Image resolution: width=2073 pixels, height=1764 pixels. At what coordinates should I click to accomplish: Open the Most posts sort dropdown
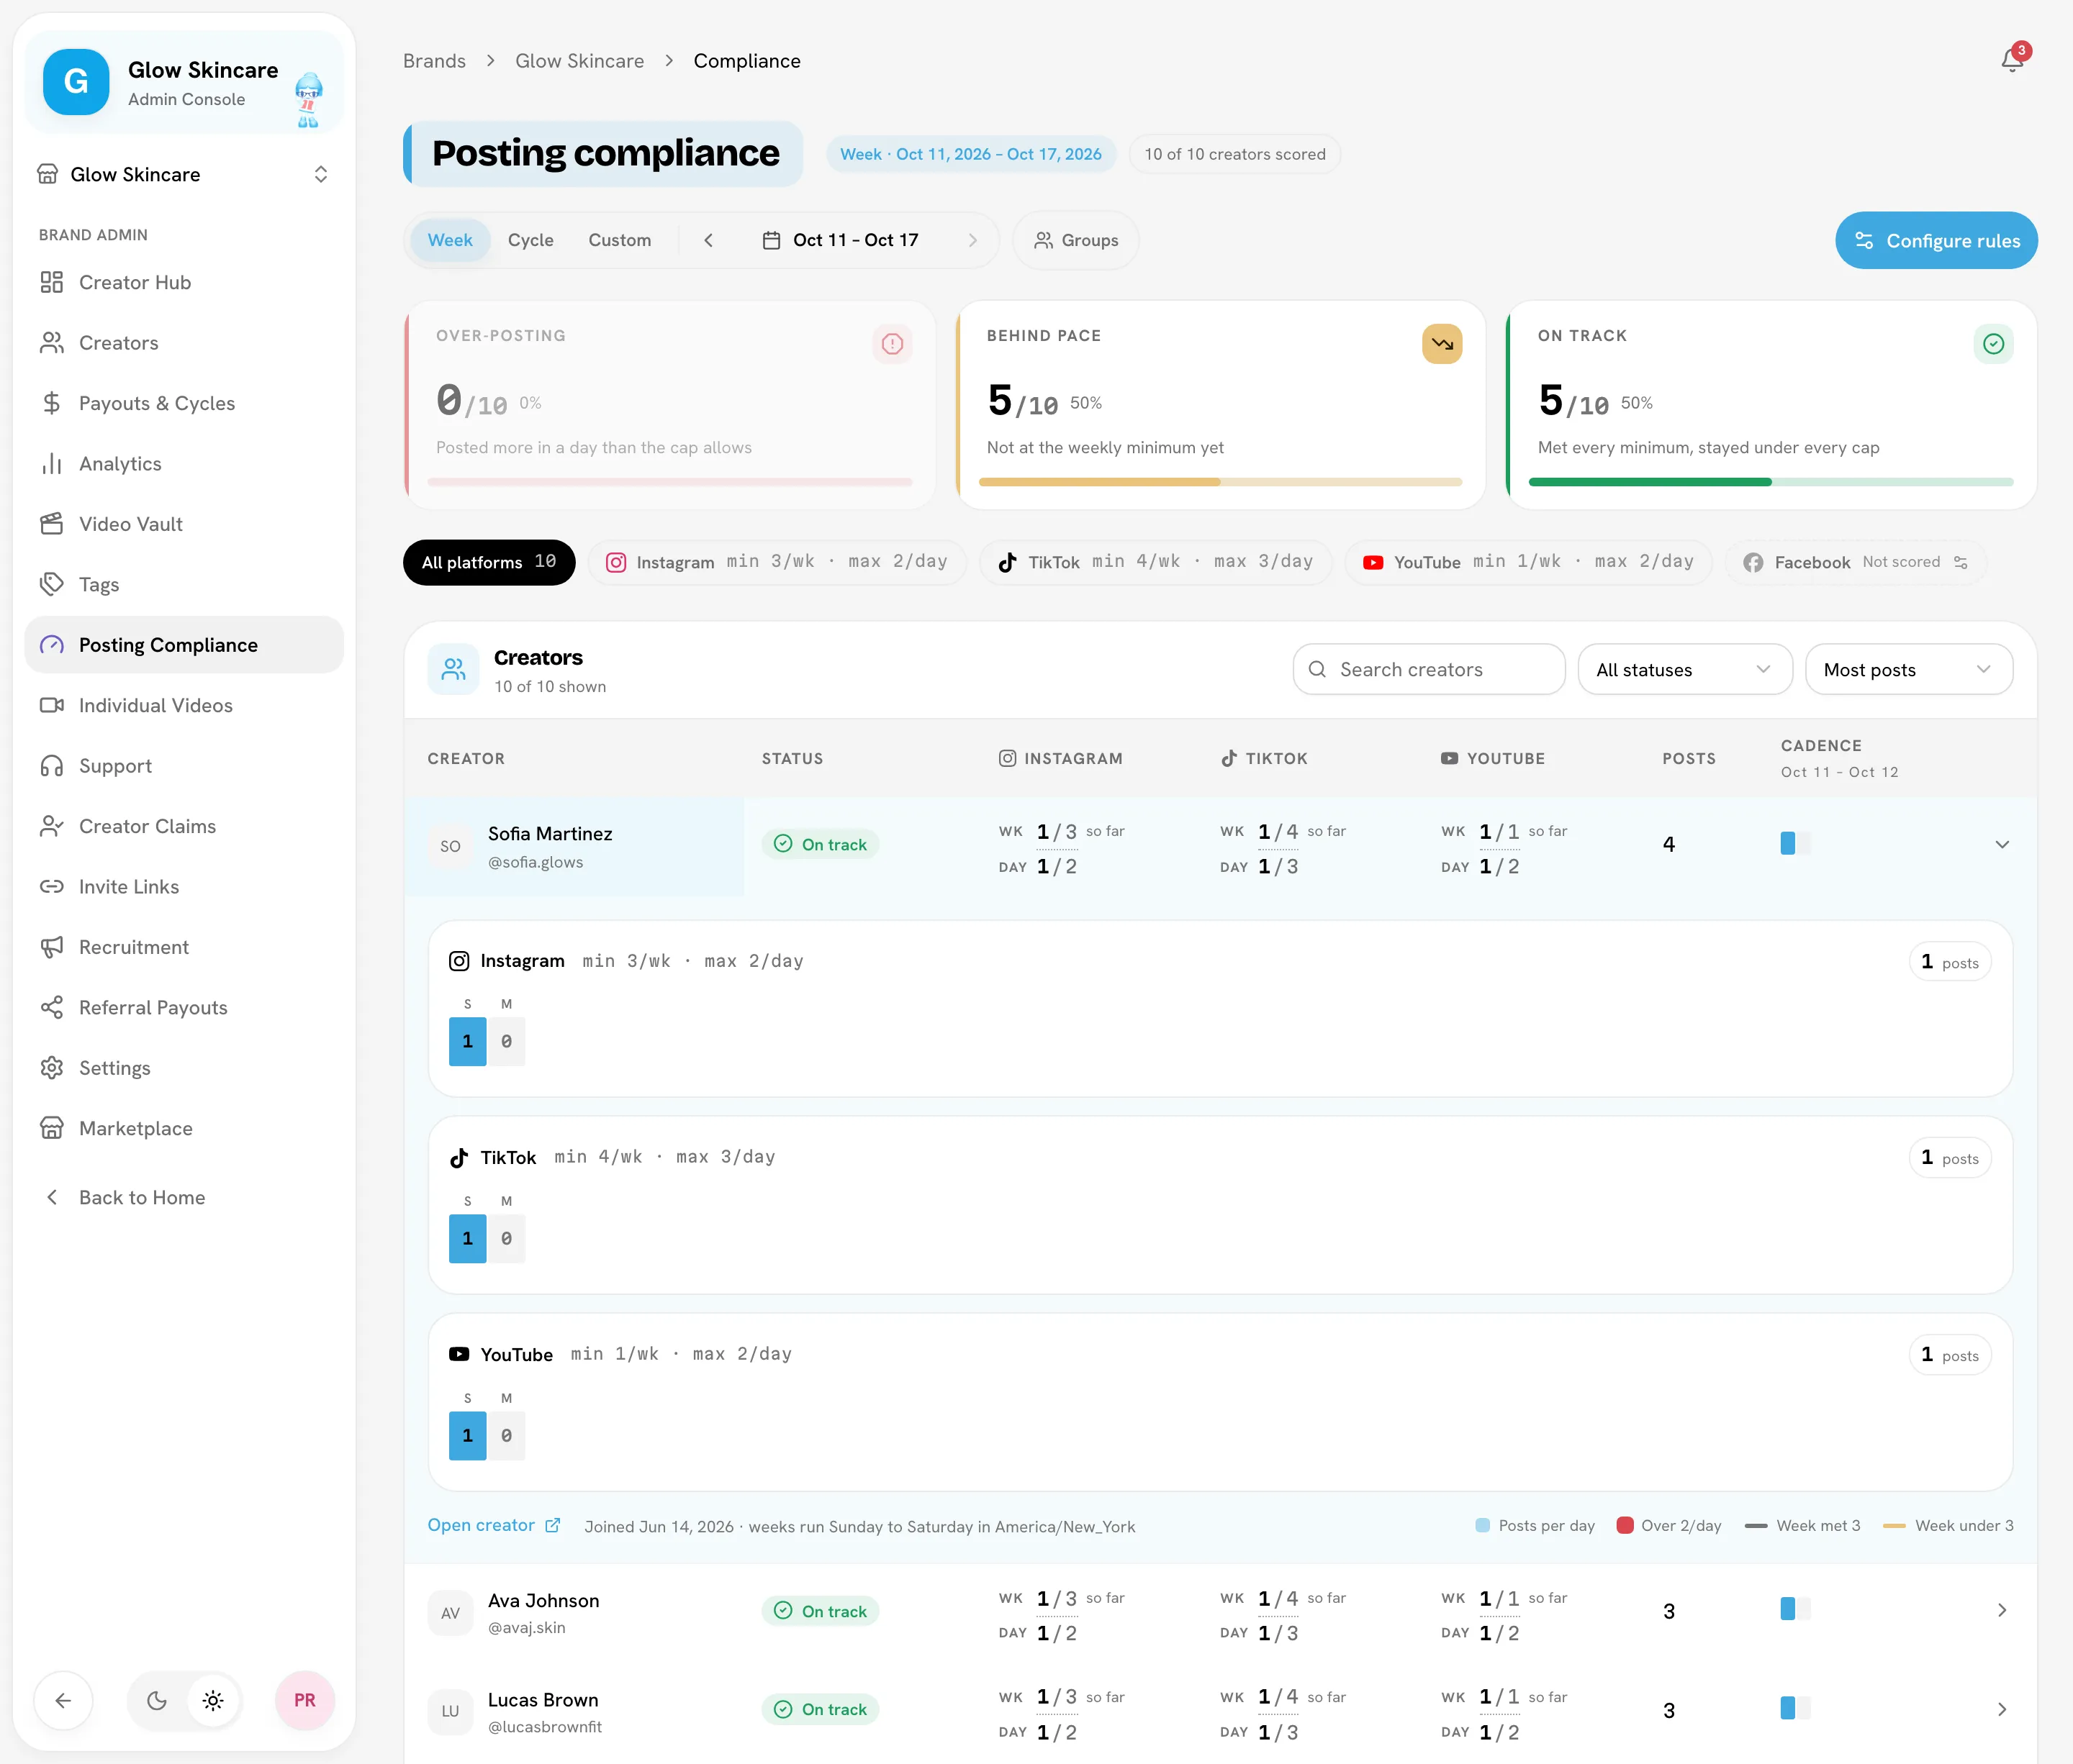[1909, 669]
